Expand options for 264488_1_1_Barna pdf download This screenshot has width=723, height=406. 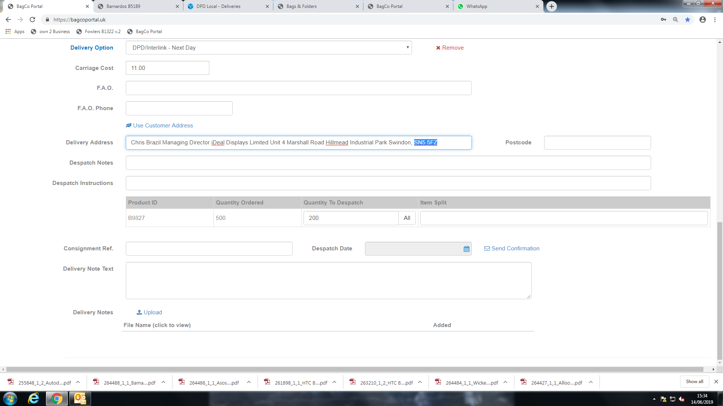click(163, 382)
